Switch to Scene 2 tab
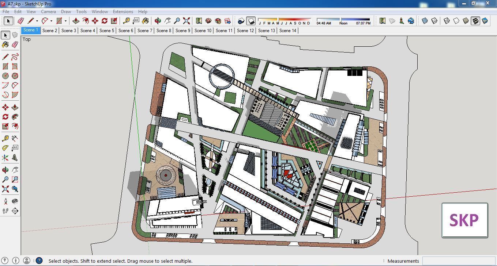The image size is (497, 266). (50, 31)
